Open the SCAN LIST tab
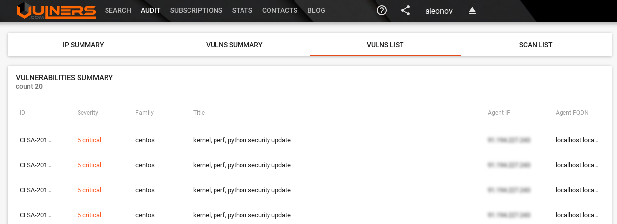Image resolution: width=617 pixels, height=224 pixels. click(536, 45)
